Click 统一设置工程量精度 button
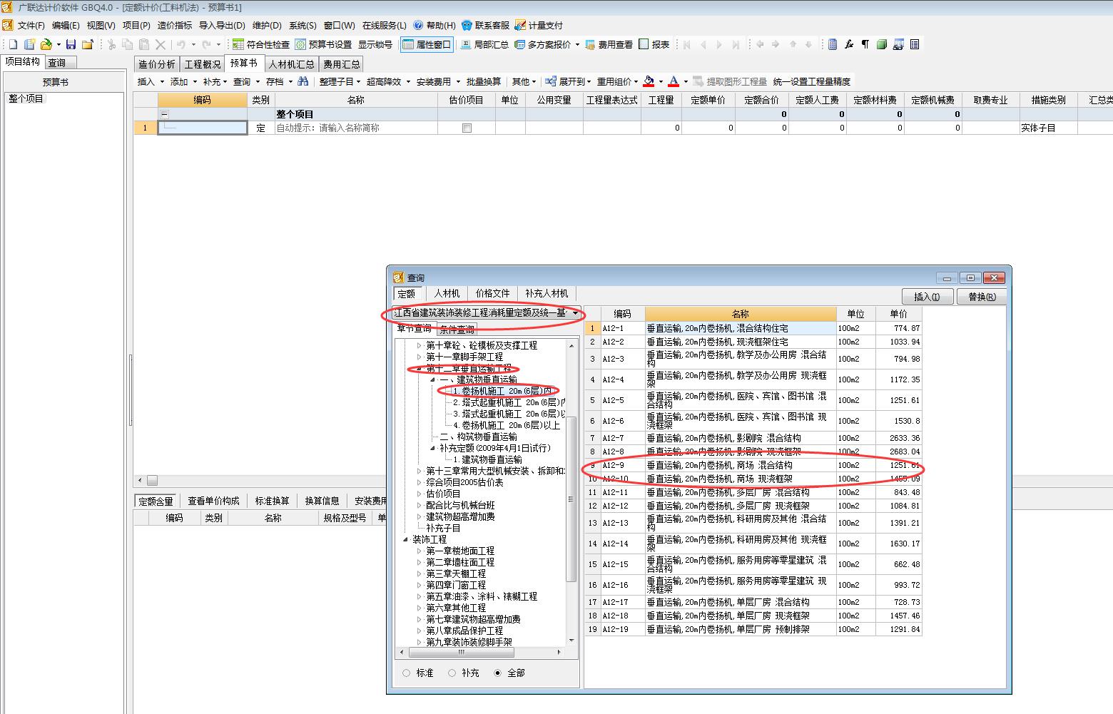The image size is (1113, 714). pos(811,81)
